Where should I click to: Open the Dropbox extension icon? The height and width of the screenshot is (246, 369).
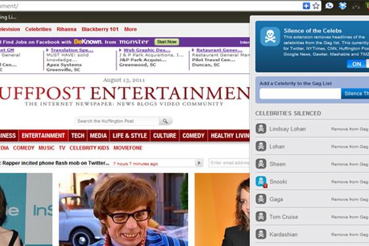click(x=343, y=5)
